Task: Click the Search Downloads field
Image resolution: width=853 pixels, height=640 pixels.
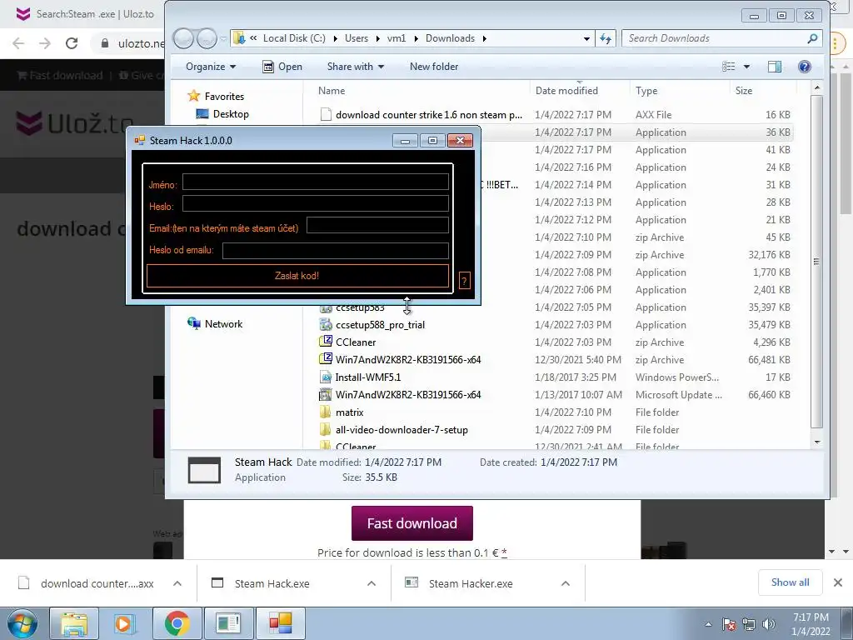Action: tap(713, 38)
